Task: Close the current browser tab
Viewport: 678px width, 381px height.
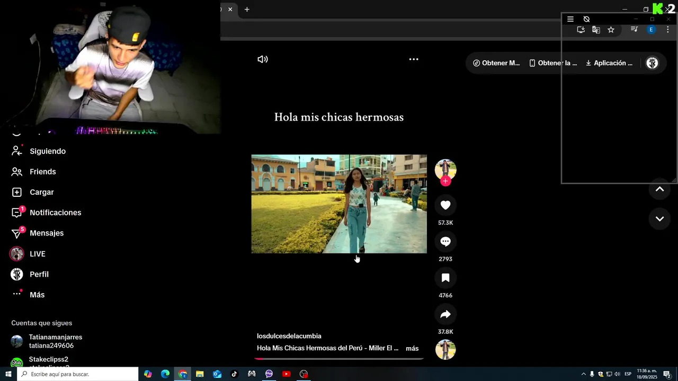Action: (x=230, y=10)
